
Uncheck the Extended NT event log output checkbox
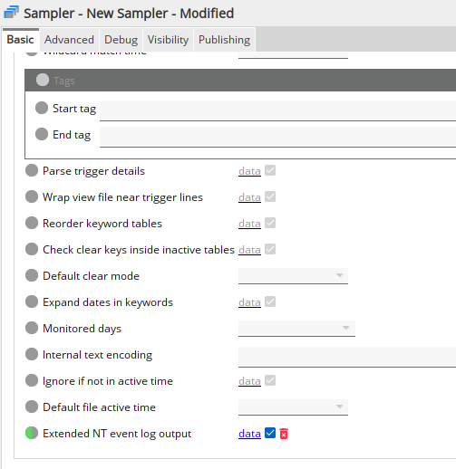click(x=270, y=433)
